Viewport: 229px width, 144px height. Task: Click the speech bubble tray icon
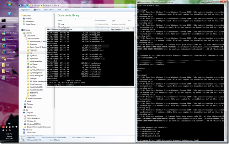pos(16,127)
